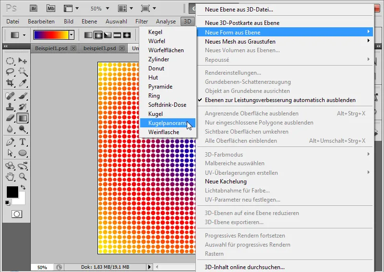Open the Datei menu
This screenshot has height=272, width=384.
(13, 22)
